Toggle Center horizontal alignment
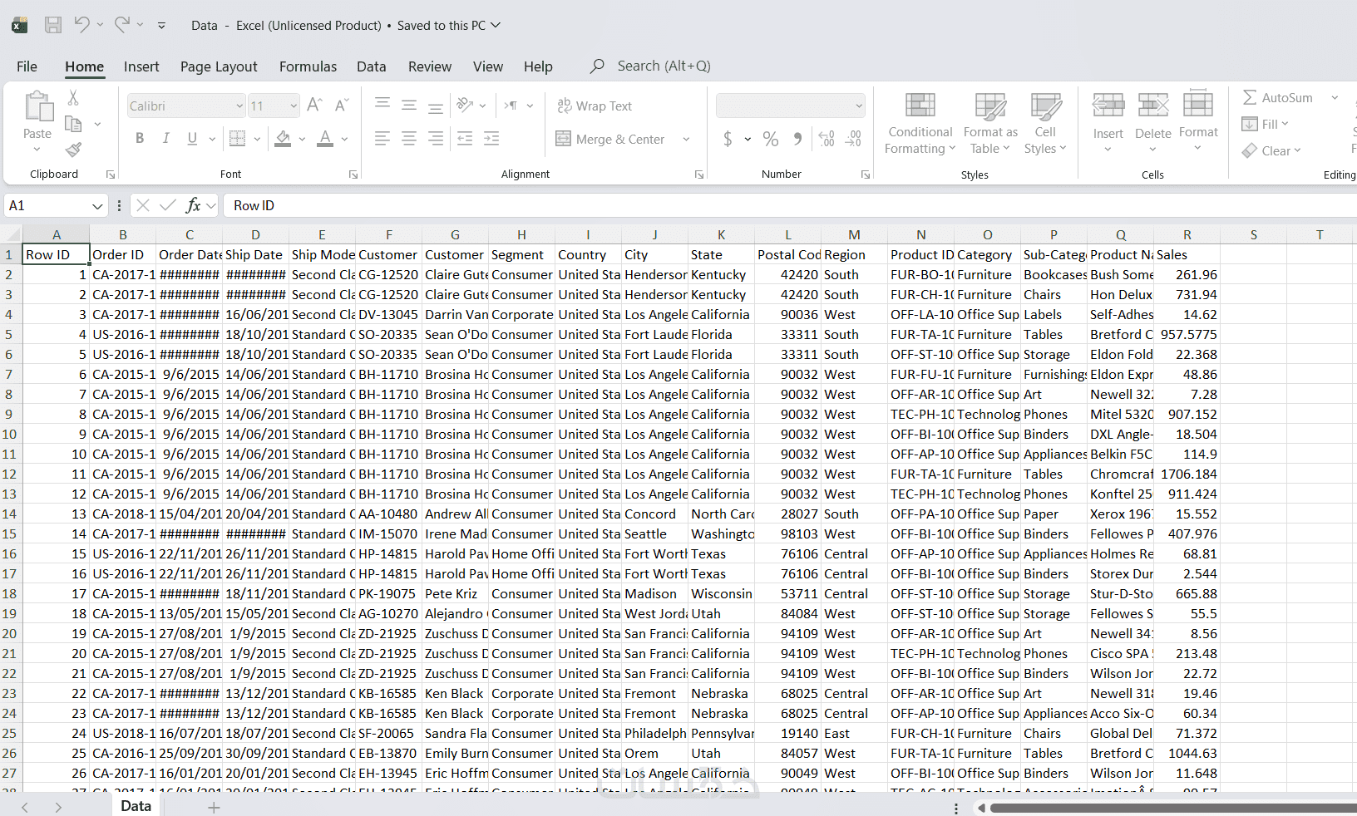This screenshot has height=816, width=1357. click(x=409, y=139)
